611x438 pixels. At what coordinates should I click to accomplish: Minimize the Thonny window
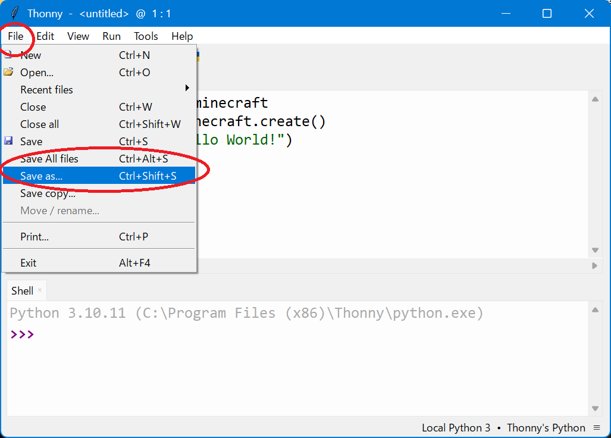click(x=506, y=13)
